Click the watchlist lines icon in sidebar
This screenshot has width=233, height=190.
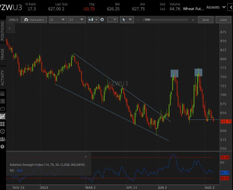(x=3, y=101)
